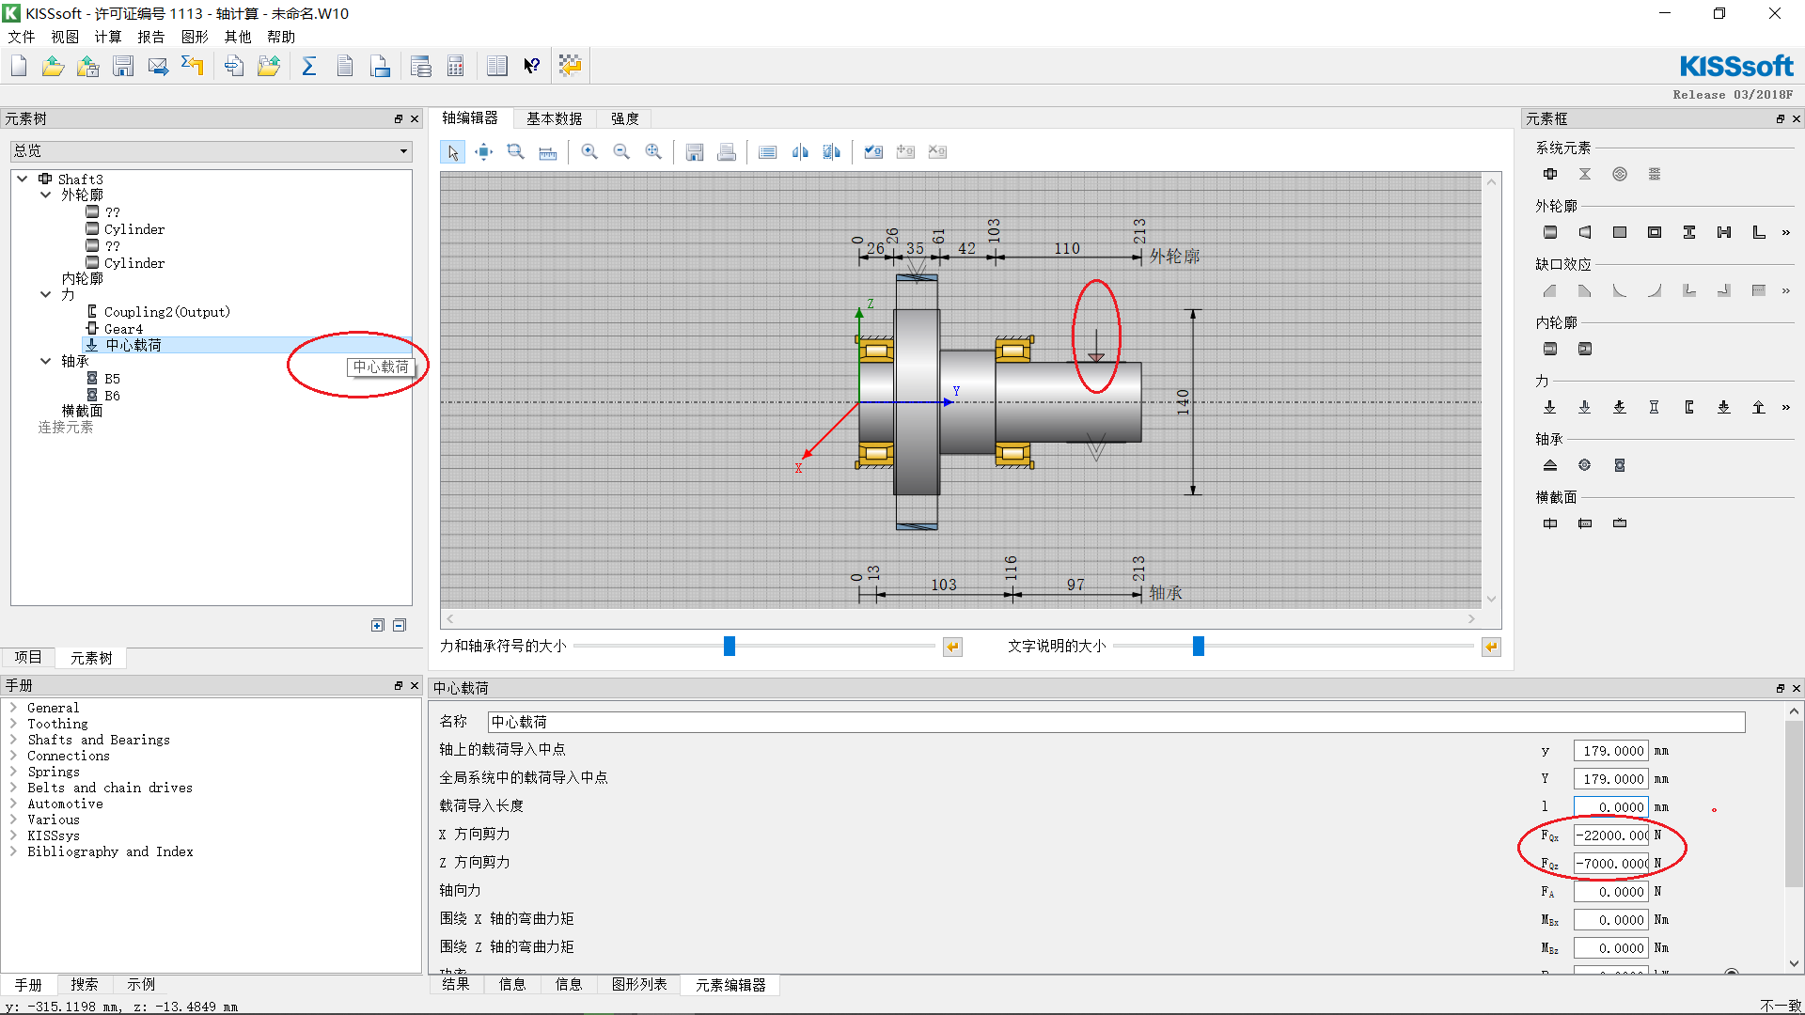
Task: Select bearing B5 in the tree
Action: click(112, 379)
